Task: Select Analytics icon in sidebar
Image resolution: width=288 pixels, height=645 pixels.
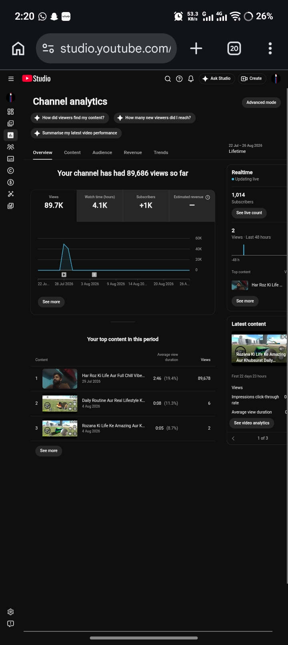Action: [x=11, y=135]
